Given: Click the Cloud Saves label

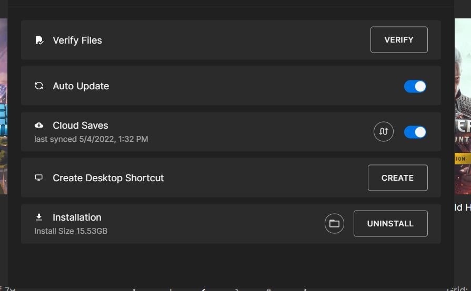Looking at the screenshot, I should click(81, 126).
